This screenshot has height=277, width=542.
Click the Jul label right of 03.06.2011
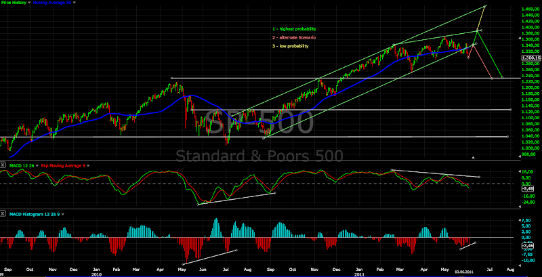tap(489, 268)
